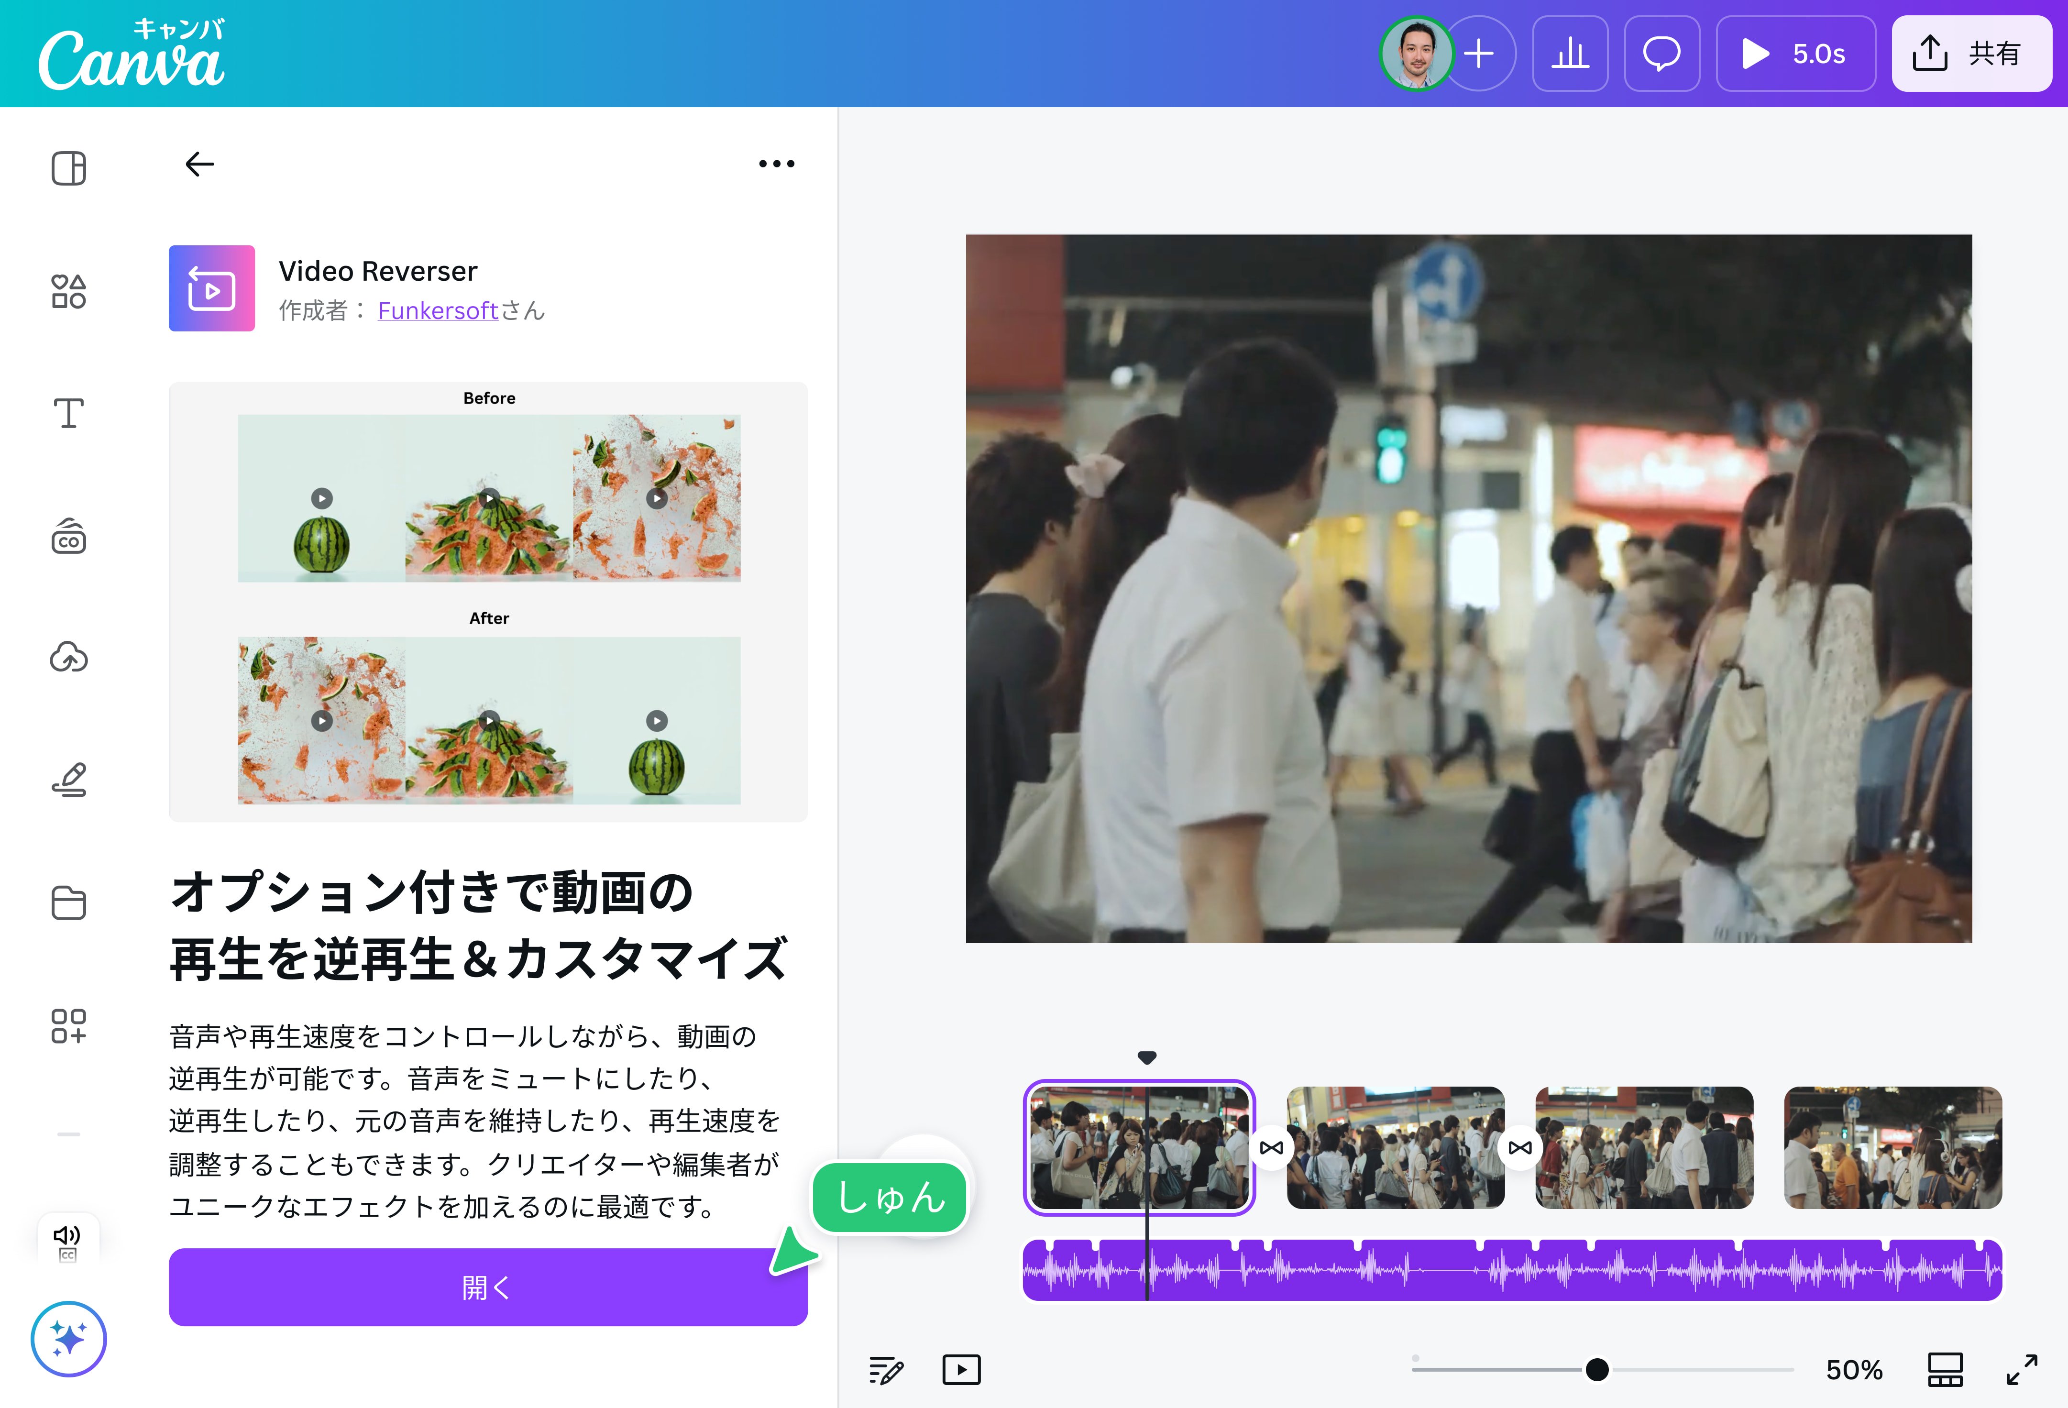
Task: Toggle the grid view thumbnails button
Action: pyautogui.click(x=1945, y=1370)
